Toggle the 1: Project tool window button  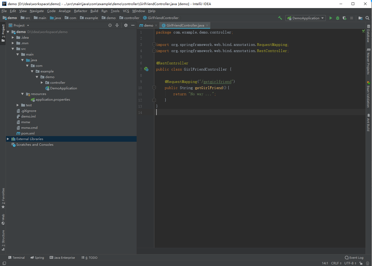[x=3, y=33]
